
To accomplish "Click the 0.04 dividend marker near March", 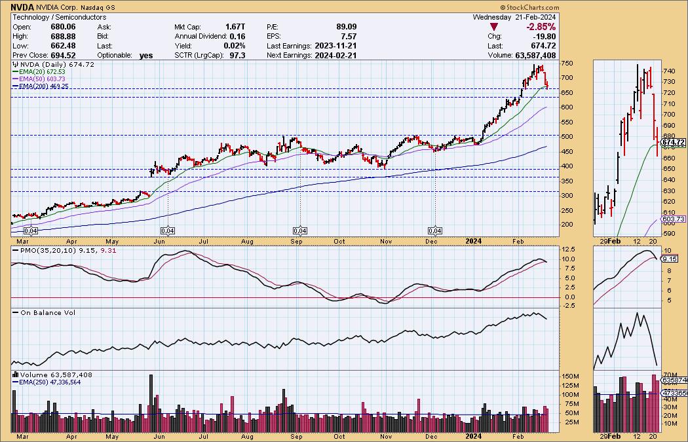I will [30, 230].
